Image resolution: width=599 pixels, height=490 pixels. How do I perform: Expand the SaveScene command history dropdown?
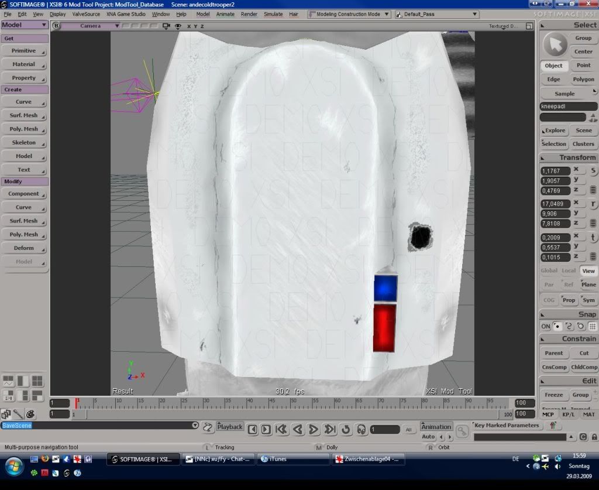pyautogui.click(x=195, y=426)
